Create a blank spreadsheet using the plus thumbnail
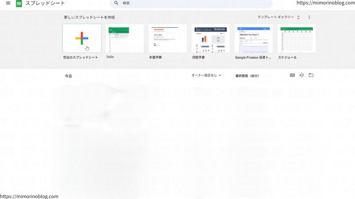355x199 pixels. pos(82,38)
